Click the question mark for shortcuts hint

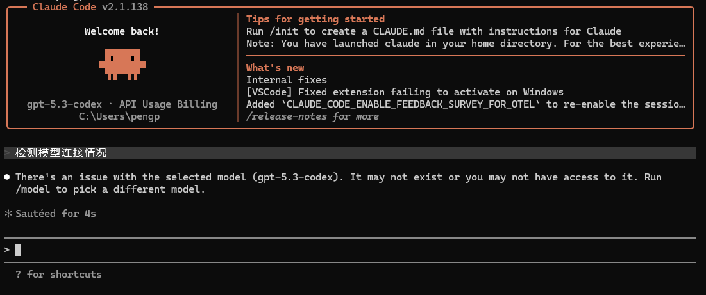(18, 275)
